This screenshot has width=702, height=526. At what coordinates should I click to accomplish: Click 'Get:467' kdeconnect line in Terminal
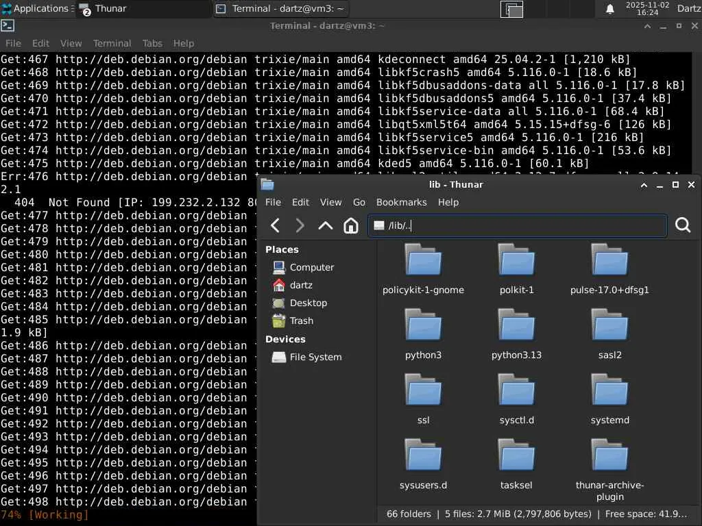[x=315, y=60]
